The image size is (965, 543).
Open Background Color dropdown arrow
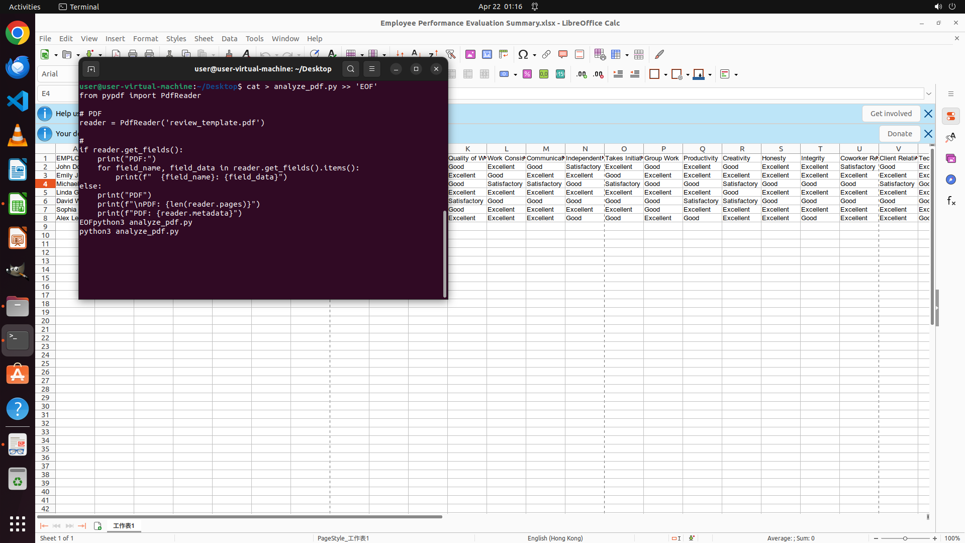[x=710, y=74]
